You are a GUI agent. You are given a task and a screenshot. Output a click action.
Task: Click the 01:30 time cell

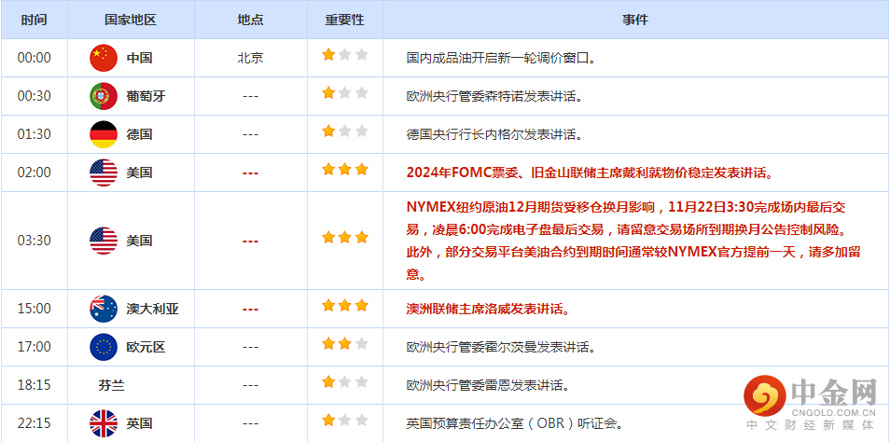[35, 134]
